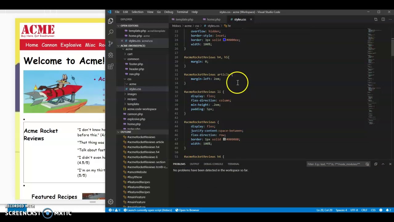Expand the template folder
The image size is (394, 222).
click(x=133, y=104)
